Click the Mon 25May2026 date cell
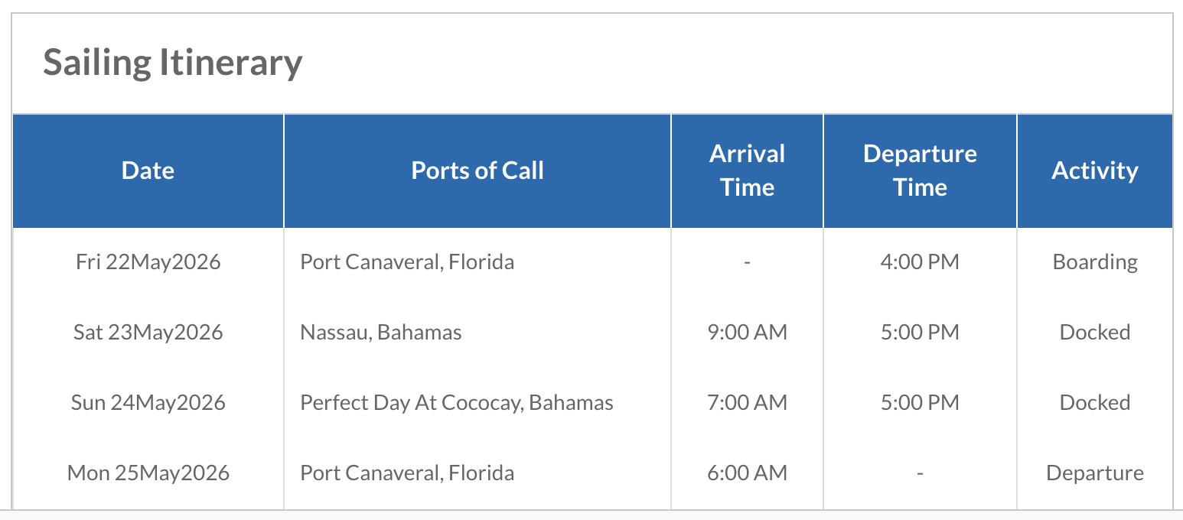Viewport: 1183px width, 520px height. tap(148, 473)
